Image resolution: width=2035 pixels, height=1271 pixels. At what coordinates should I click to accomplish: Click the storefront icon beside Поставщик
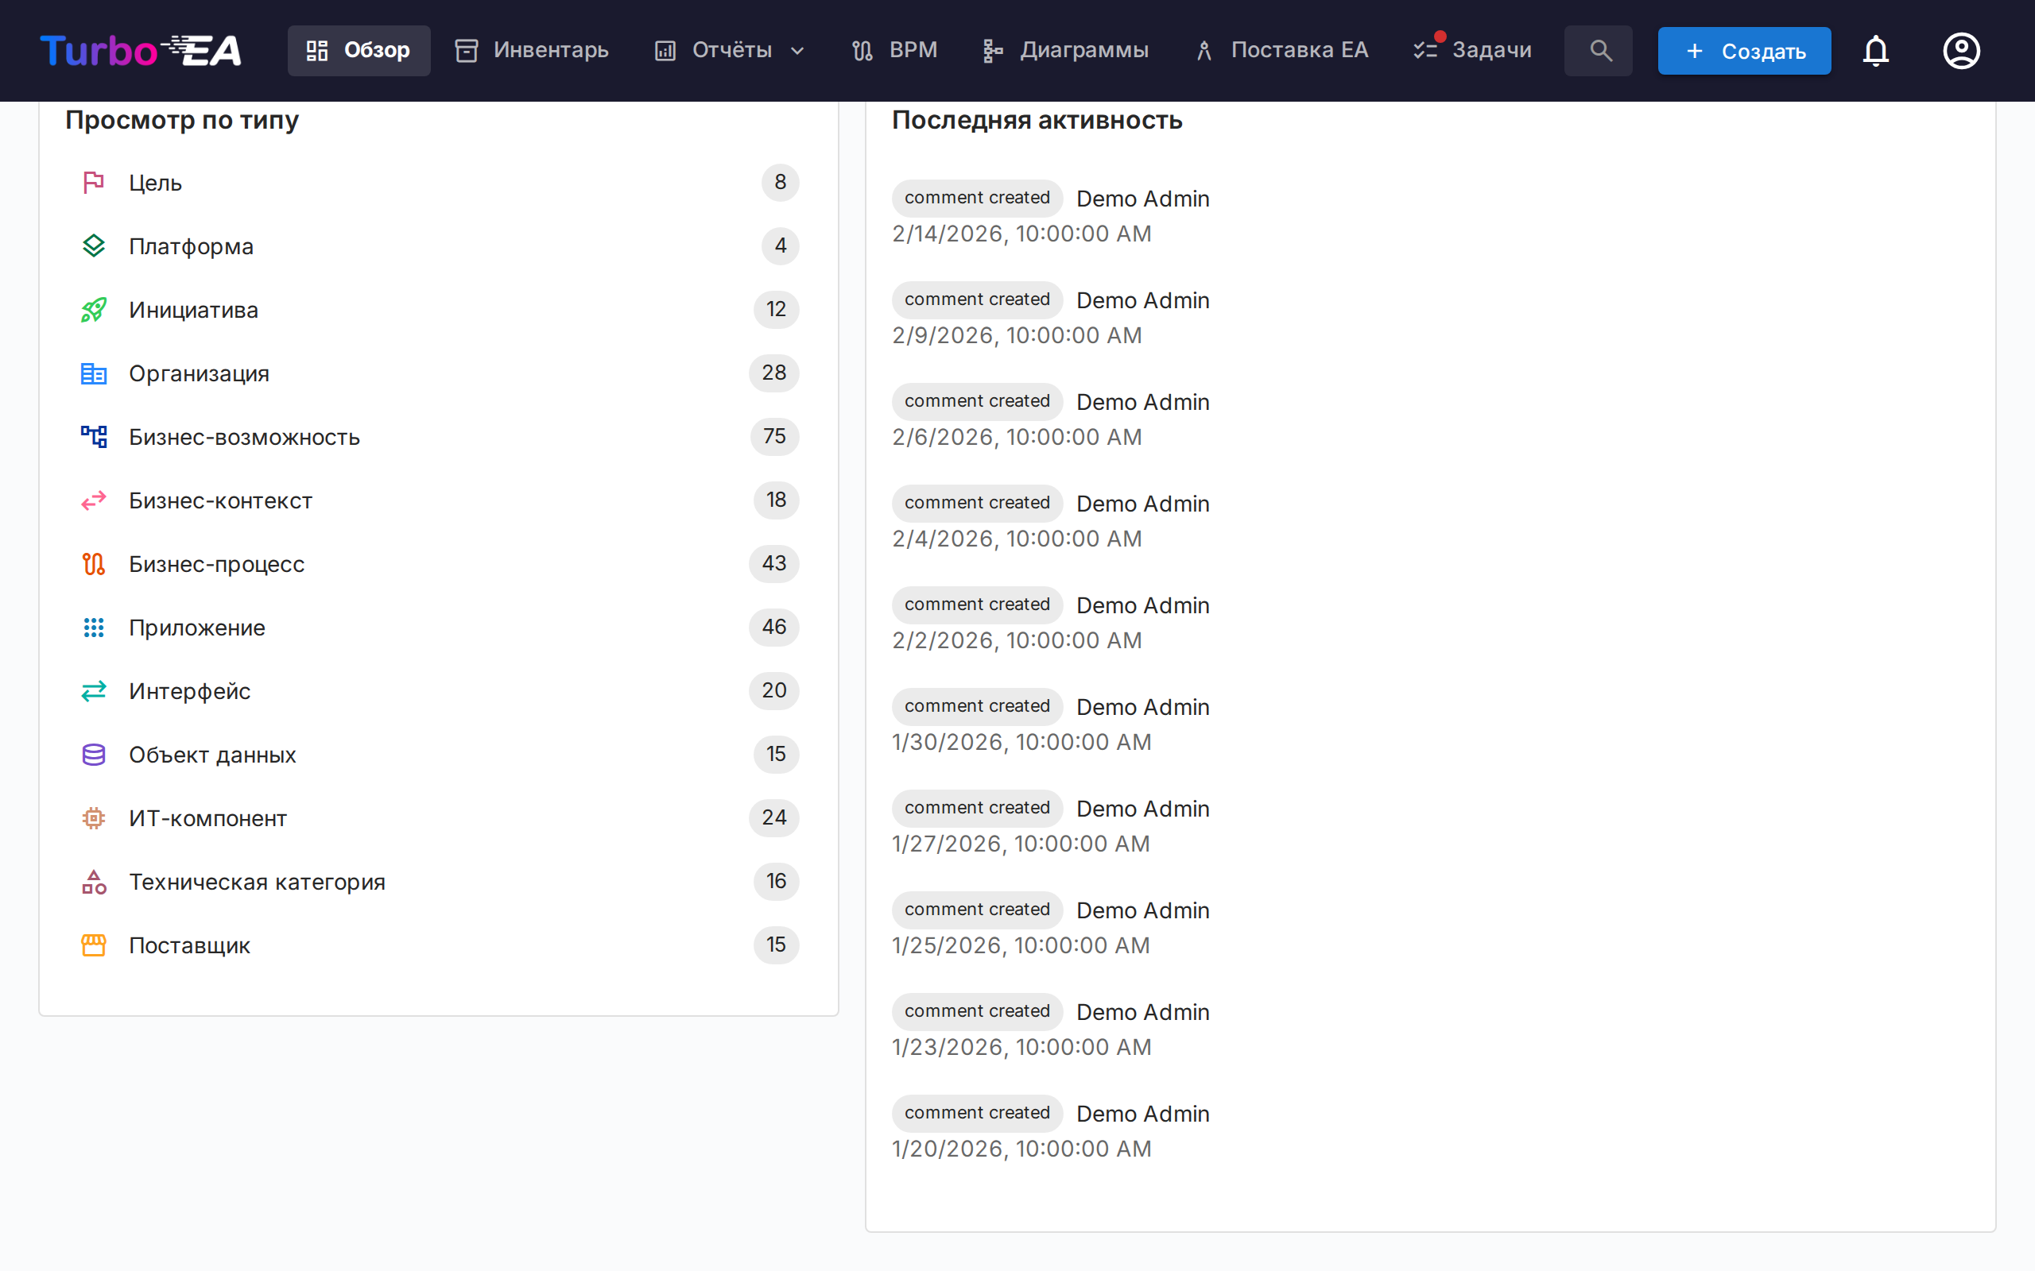pyautogui.click(x=93, y=945)
